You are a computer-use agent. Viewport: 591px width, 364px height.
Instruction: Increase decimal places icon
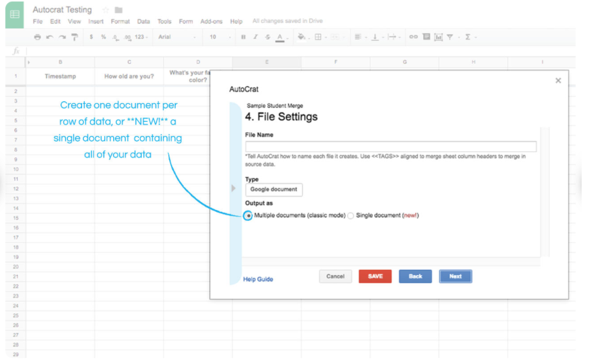click(127, 37)
